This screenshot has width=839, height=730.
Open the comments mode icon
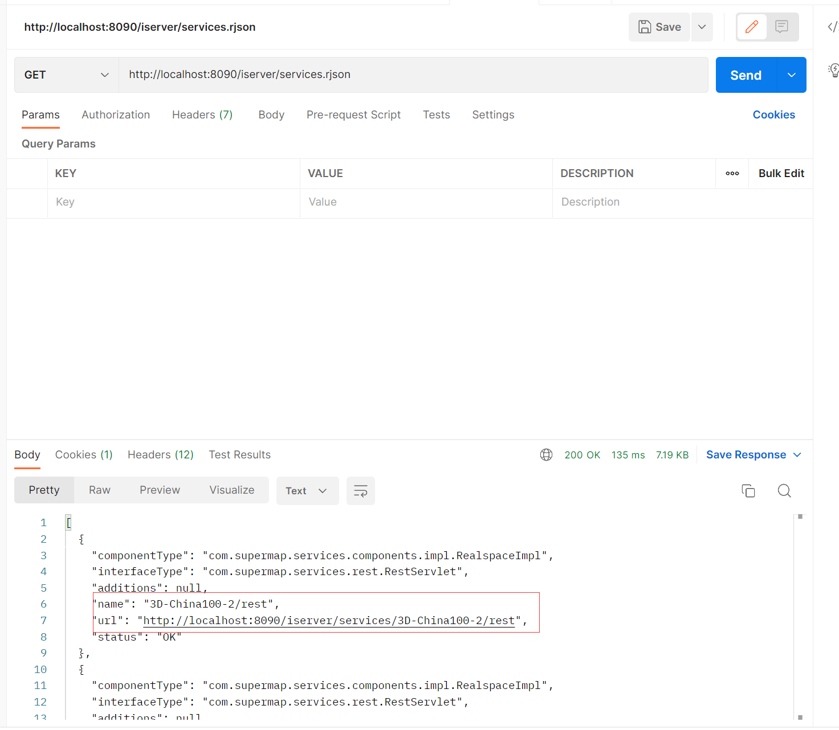point(781,27)
